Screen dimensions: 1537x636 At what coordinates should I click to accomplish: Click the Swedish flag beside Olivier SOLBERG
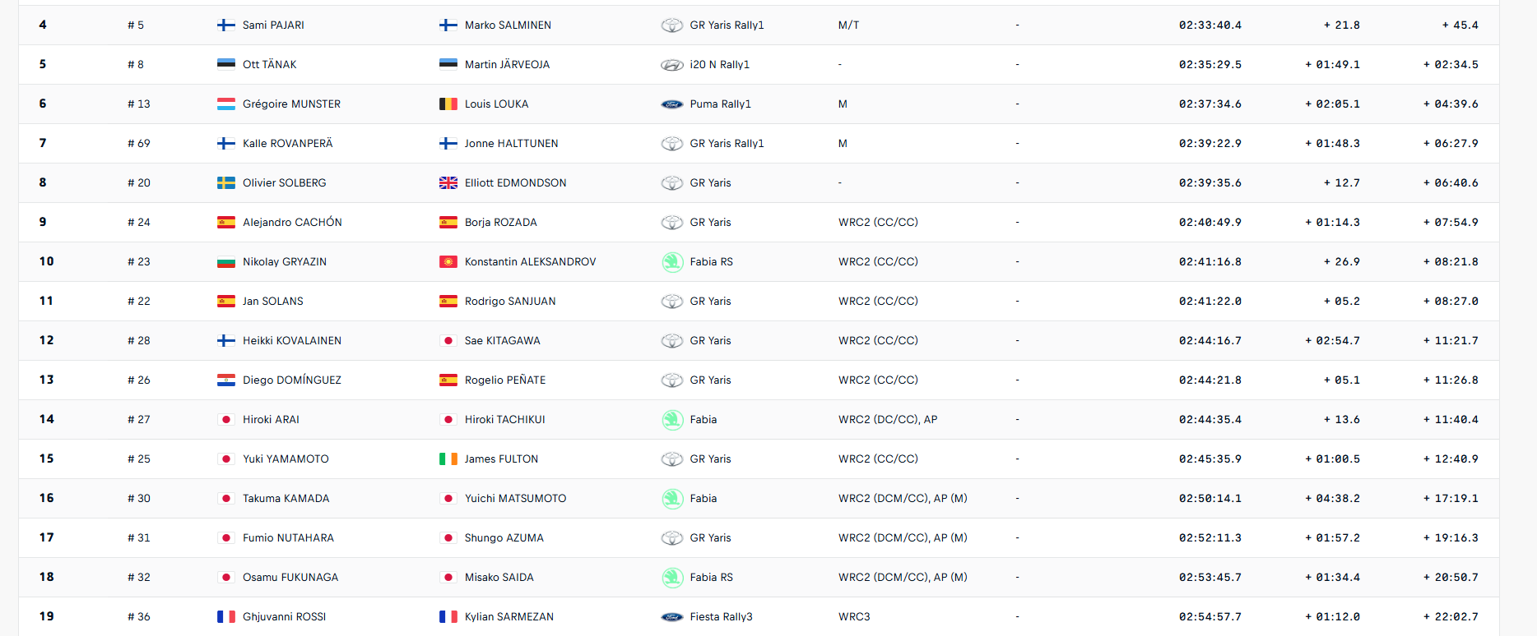(x=226, y=183)
